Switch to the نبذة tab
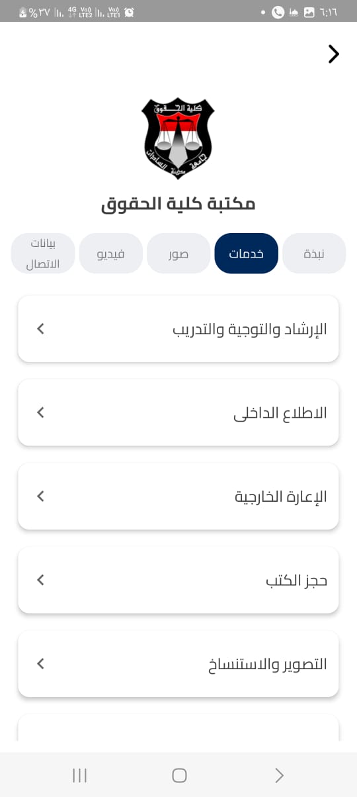357x797 pixels. (314, 254)
